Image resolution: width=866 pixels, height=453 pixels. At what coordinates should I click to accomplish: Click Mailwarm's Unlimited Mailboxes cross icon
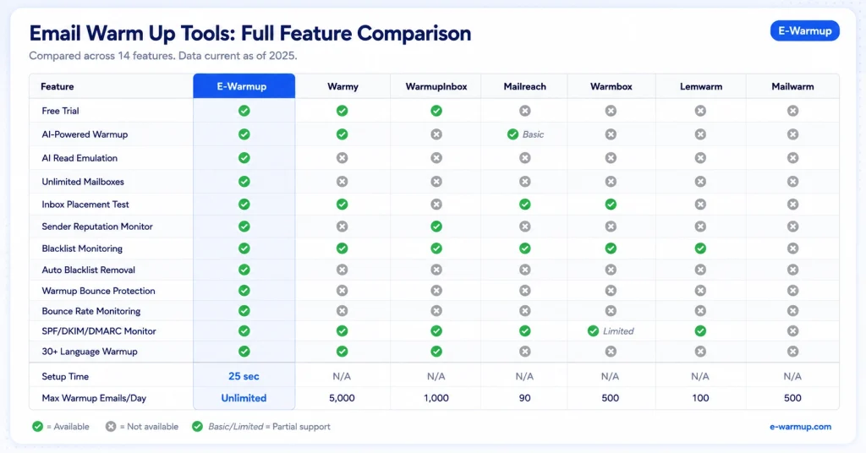(792, 182)
